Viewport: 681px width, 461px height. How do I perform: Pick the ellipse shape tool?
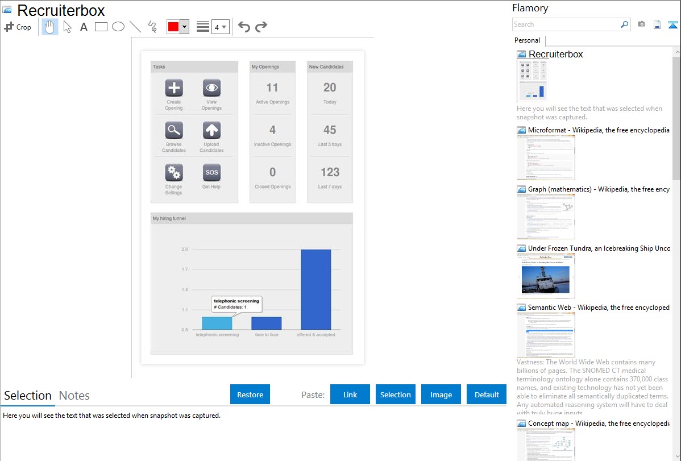pos(118,27)
